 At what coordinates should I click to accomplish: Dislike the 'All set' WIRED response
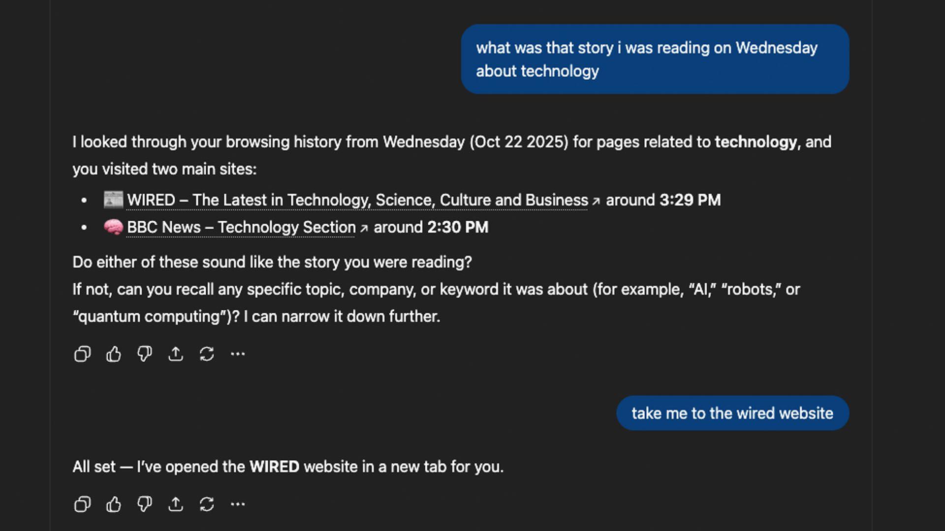[x=144, y=504]
